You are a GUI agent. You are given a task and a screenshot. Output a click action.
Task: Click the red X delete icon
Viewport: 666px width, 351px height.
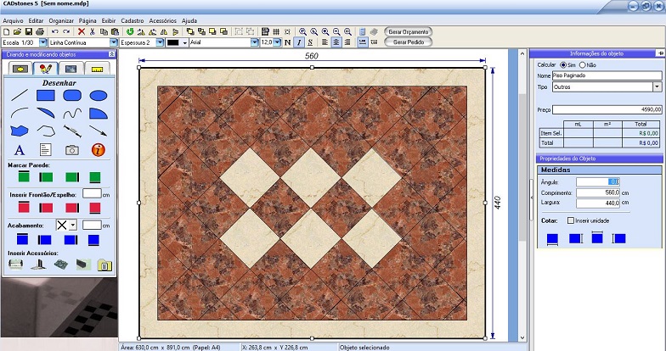point(82,32)
